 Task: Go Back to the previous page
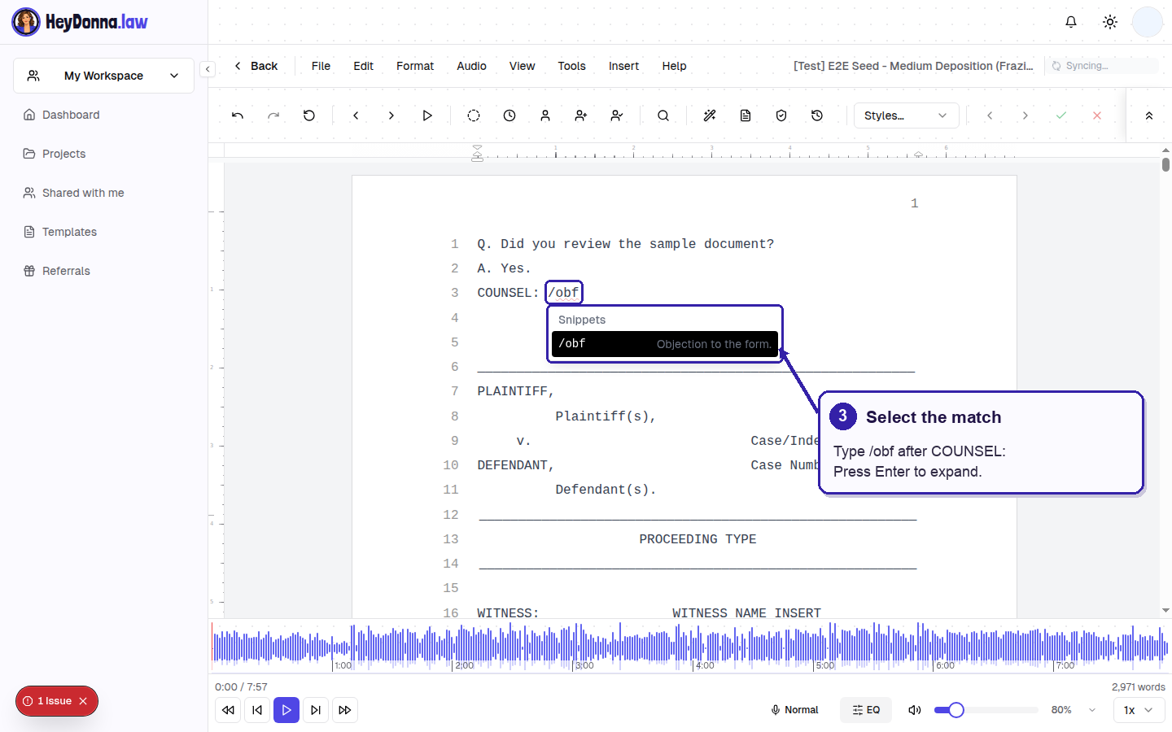point(256,66)
